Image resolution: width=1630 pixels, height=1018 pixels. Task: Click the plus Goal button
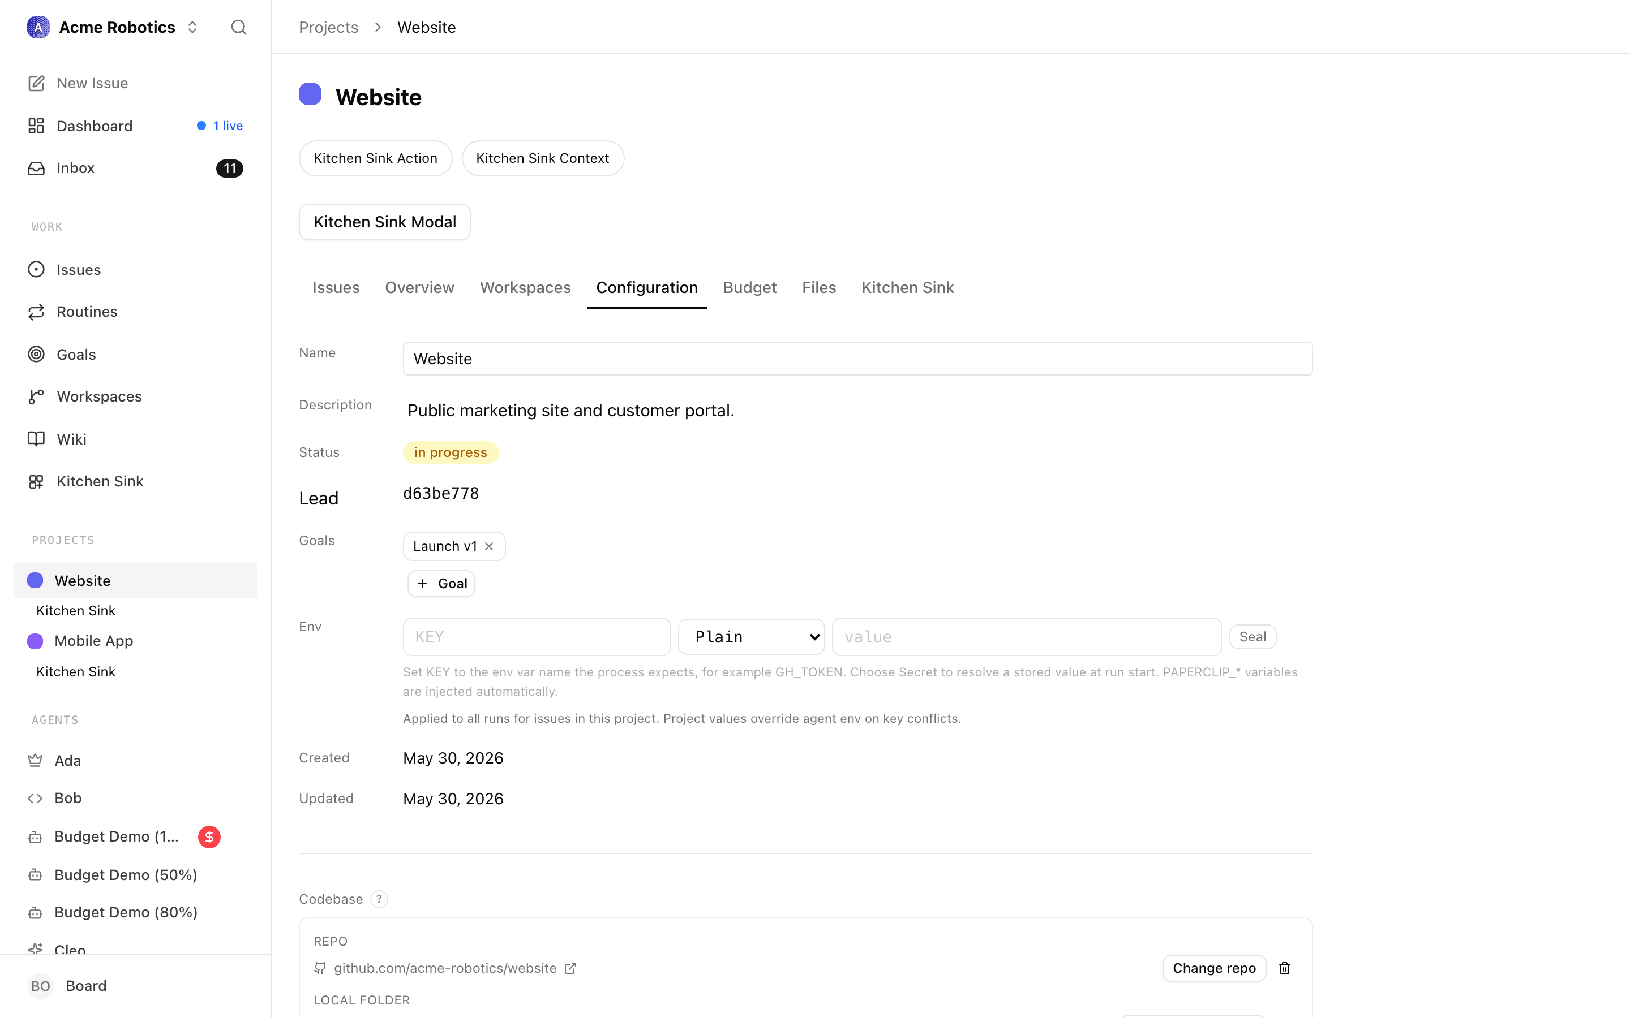point(441,584)
